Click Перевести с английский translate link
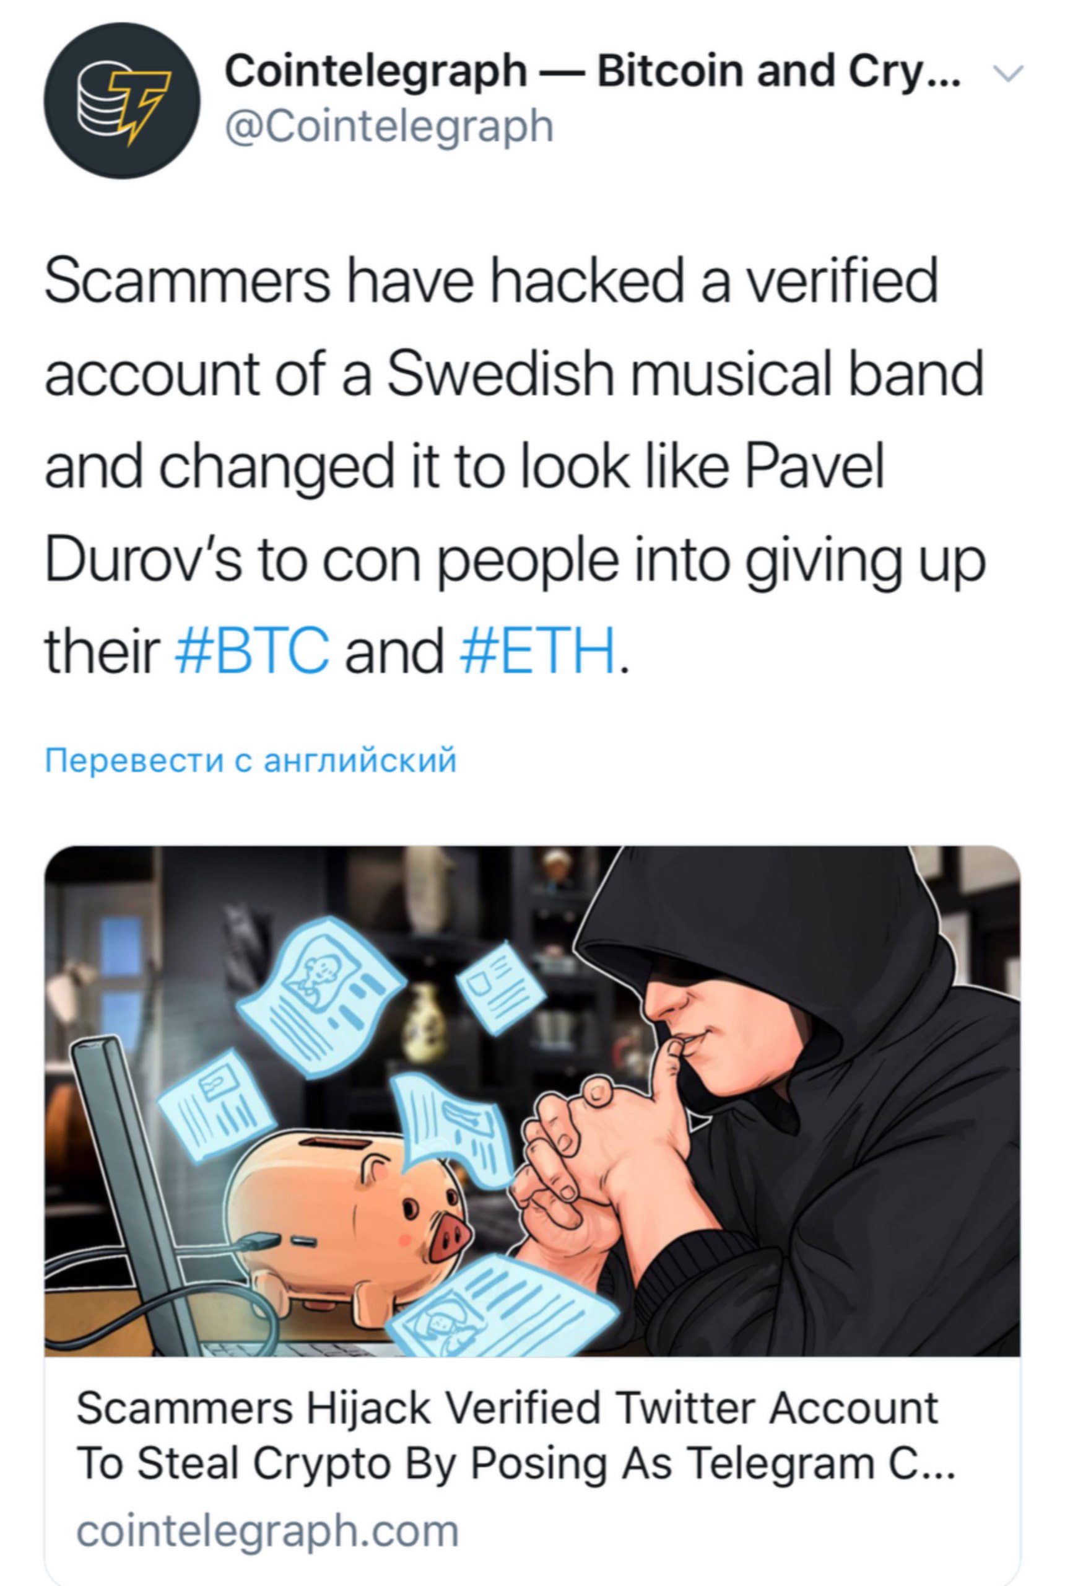 pyautogui.click(x=251, y=760)
